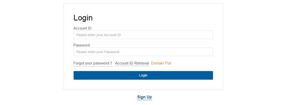Image resolution: width=291 pixels, height=105 pixels.
Task: Click the 'Account ID' field label
Action: tap(82, 28)
